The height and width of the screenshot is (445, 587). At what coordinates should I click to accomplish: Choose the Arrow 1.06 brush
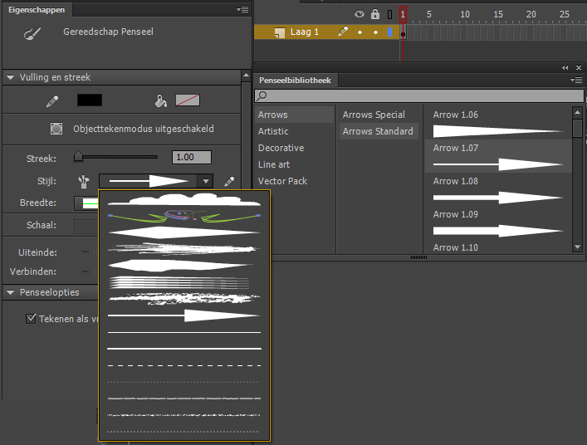(498, 123)
